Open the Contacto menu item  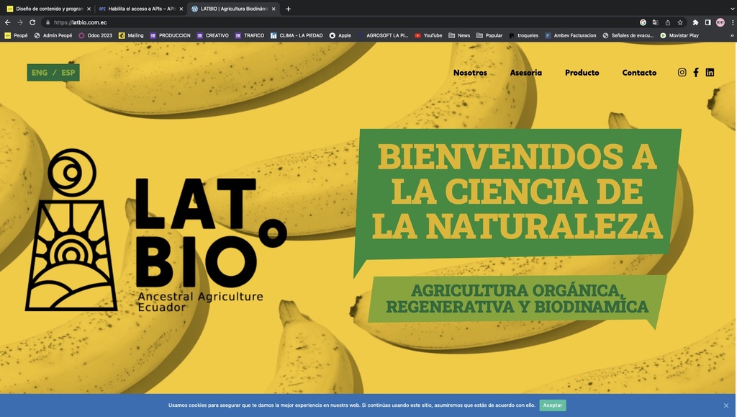[x=639, y=73]
